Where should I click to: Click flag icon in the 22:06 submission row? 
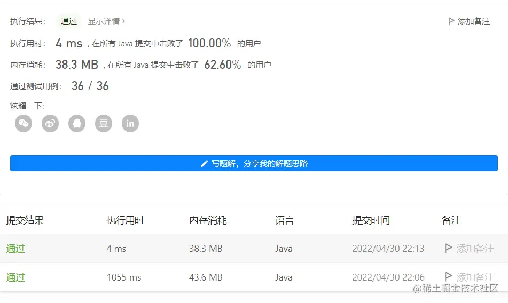coord(448,277)
